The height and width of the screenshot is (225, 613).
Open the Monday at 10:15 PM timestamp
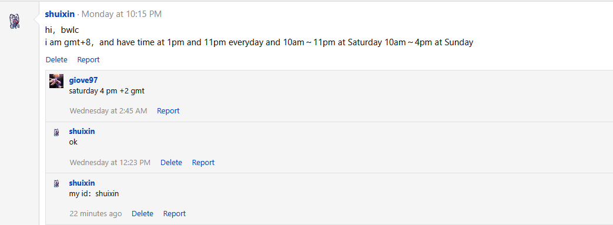coord(122,14)
